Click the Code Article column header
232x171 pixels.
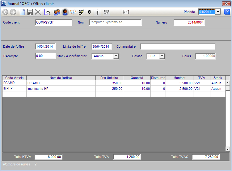(14, 78)
